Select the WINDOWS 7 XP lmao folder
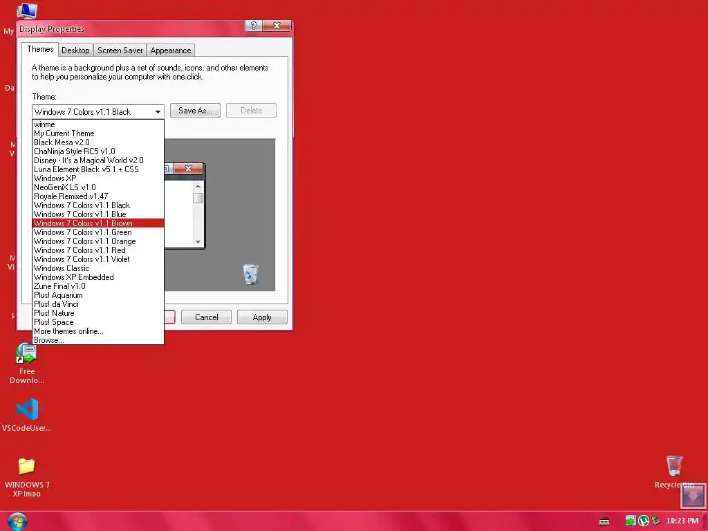708x531 pixels. pos(27,477)
